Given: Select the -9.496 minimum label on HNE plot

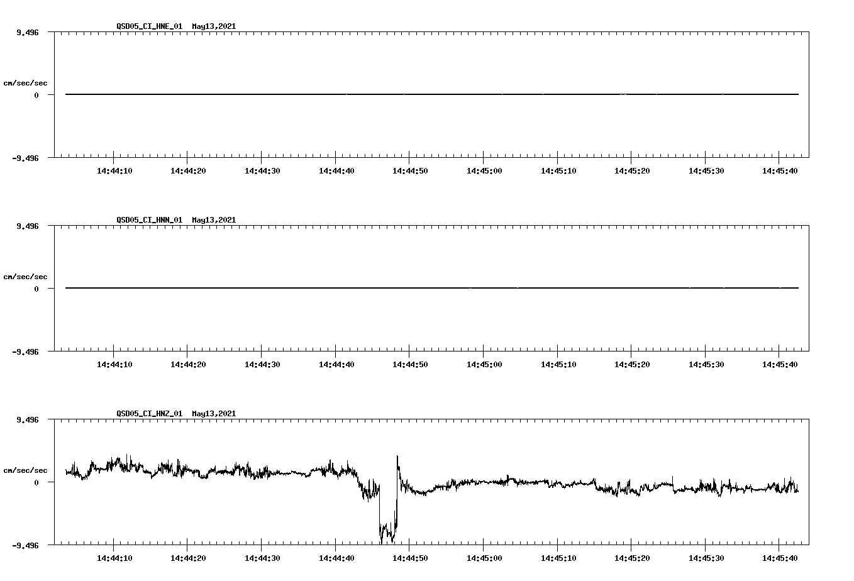Looking at the screenshot, I should coord(26,158).
